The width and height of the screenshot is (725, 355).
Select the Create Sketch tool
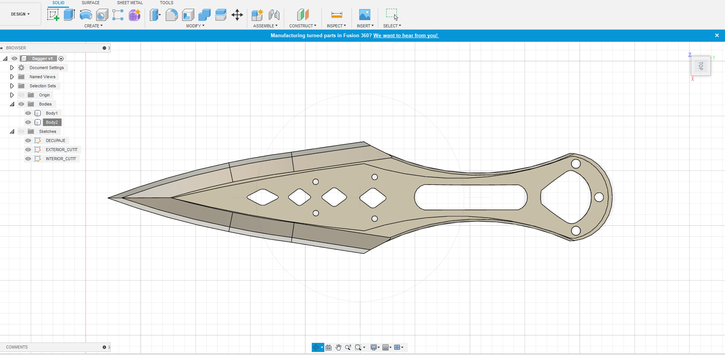[53, 15]
